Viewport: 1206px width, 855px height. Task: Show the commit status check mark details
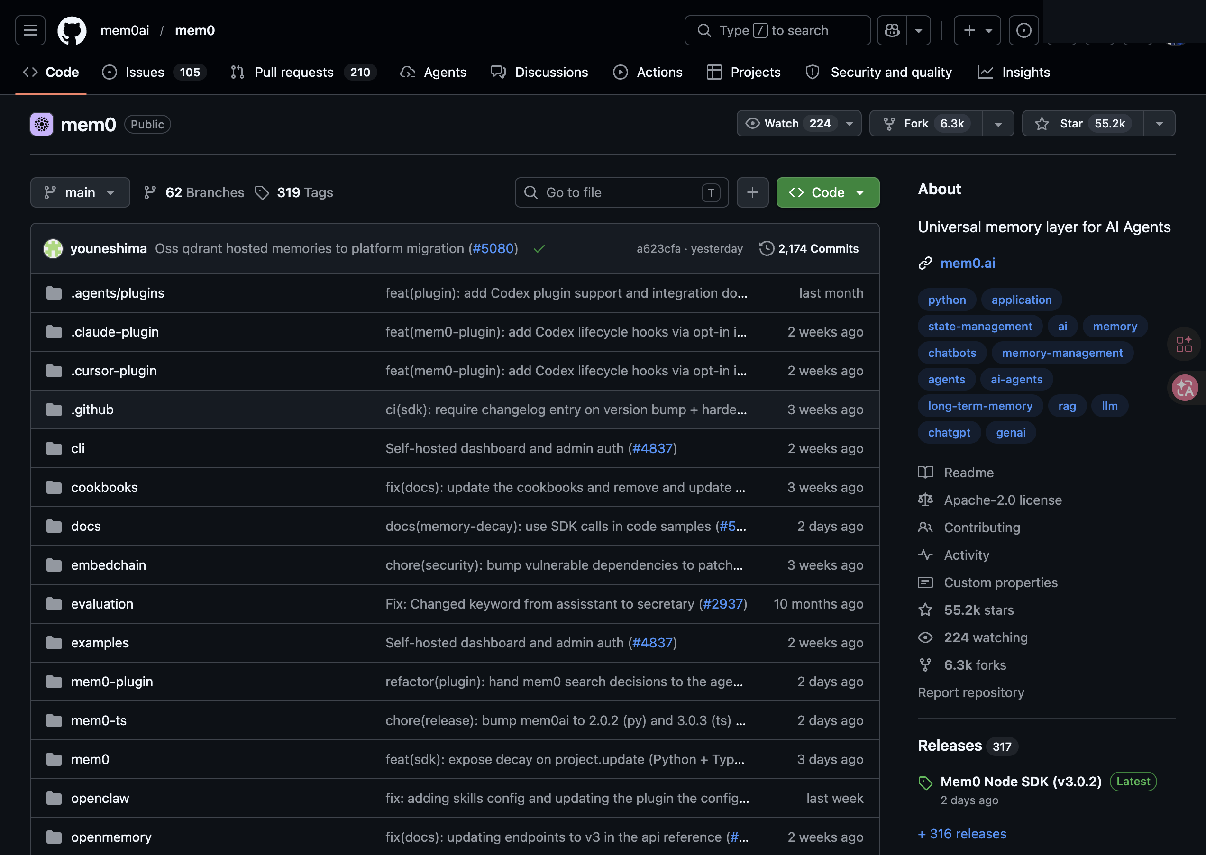tap(539, 248)
